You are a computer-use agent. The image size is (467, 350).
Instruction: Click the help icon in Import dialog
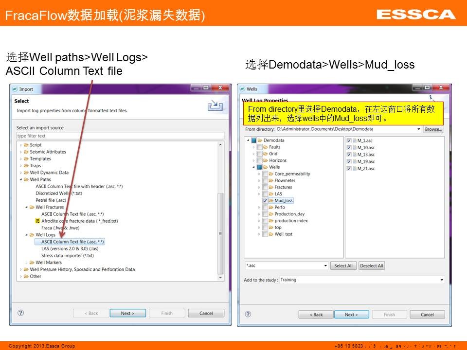20,313
